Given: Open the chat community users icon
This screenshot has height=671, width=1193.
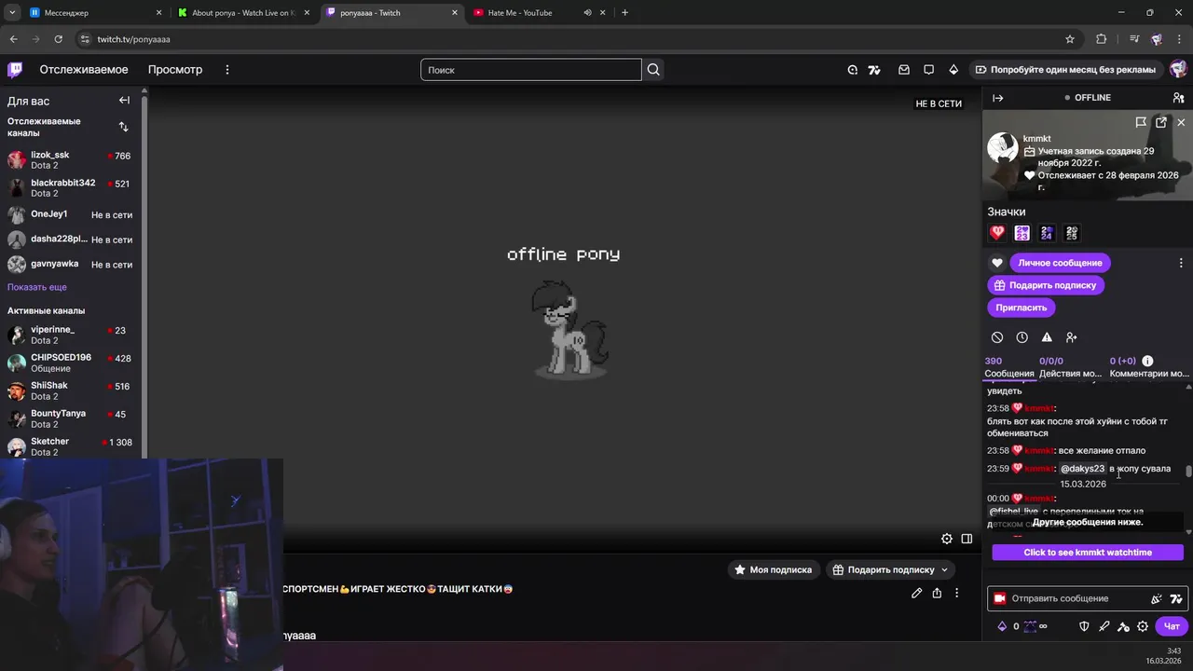Looking at the screenshot, I should tap(1179, 98).
